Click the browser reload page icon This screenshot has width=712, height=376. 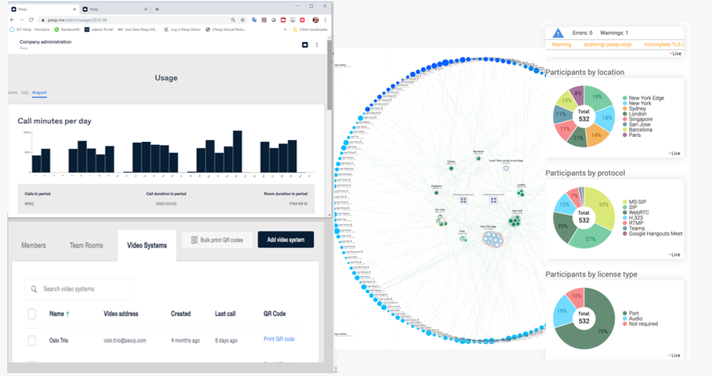tap(31, 20)
